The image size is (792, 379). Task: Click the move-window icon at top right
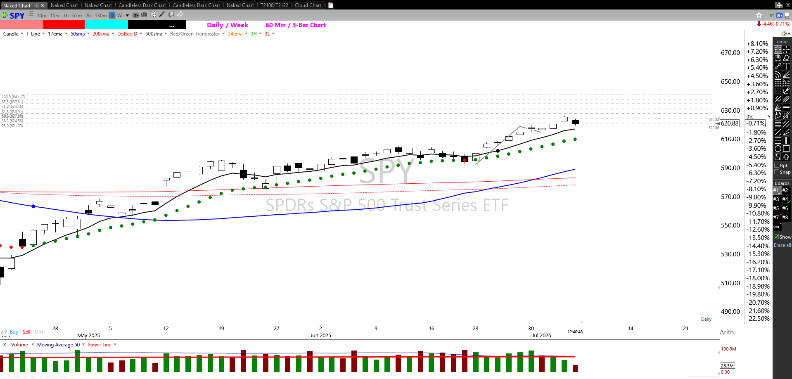[x=779, y=5]
